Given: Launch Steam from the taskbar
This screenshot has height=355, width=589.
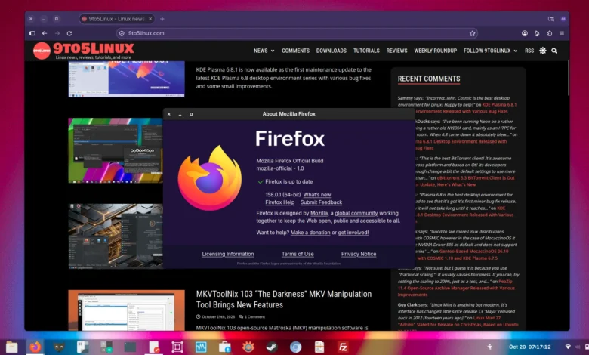Looking at the screenshot, I should [x=272, y=347].
